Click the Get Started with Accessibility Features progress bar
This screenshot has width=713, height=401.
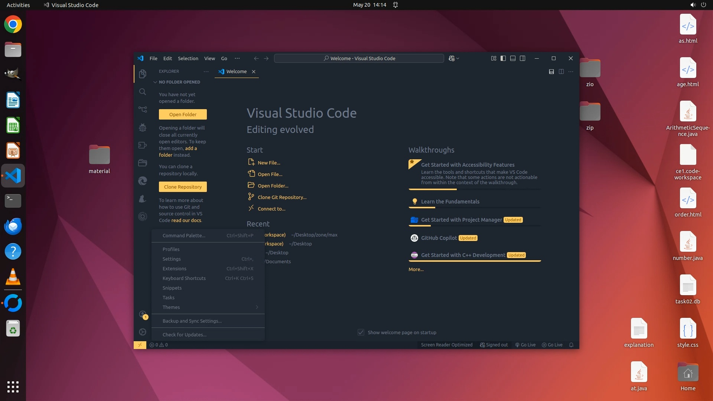click(x=475, y=189)
